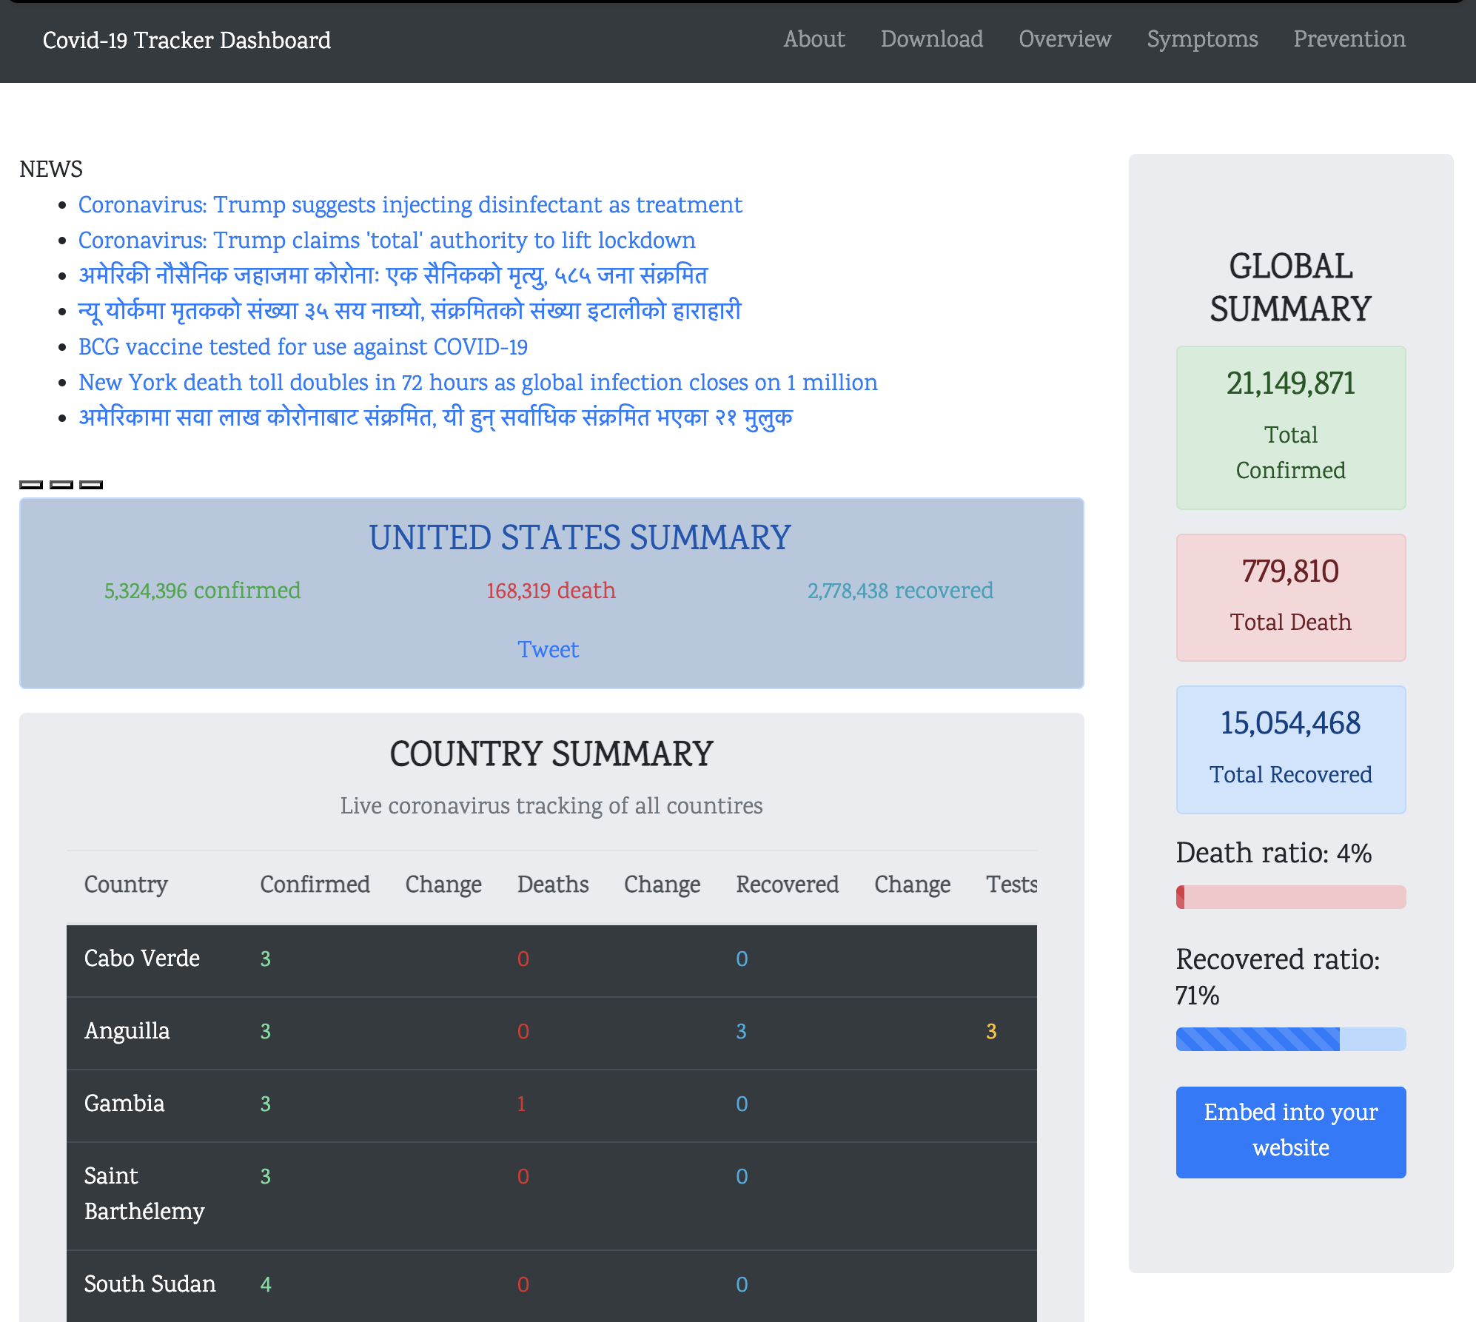This screenshot has width=1476, height=1322.
Task: Click the Country column header
Action: point(126,885)
